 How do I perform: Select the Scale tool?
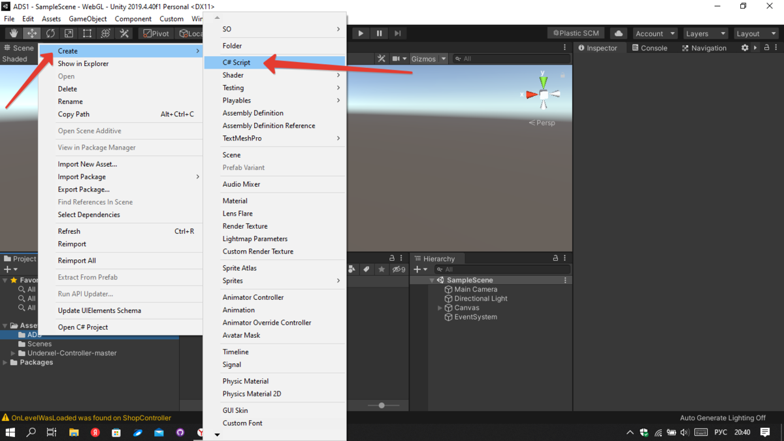point(69,33)
